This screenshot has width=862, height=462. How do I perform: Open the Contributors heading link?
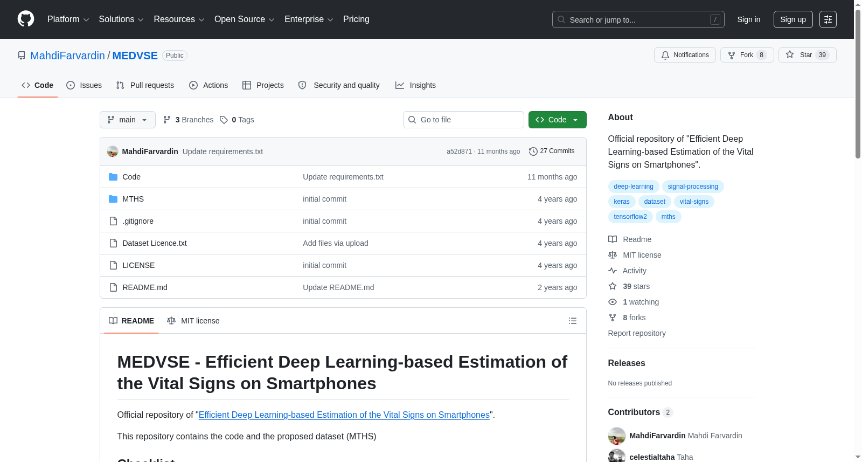coord(640,412)
